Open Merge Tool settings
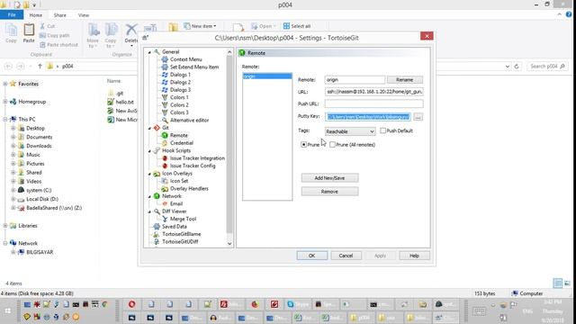This screenshot has width=576, height=324. (183, 219)
